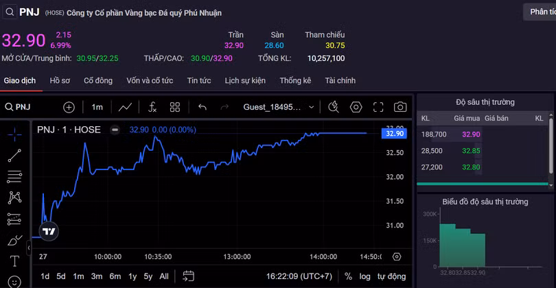Click the green buy/sell ratio bar
556x288 pixels.
pos(483,184)
